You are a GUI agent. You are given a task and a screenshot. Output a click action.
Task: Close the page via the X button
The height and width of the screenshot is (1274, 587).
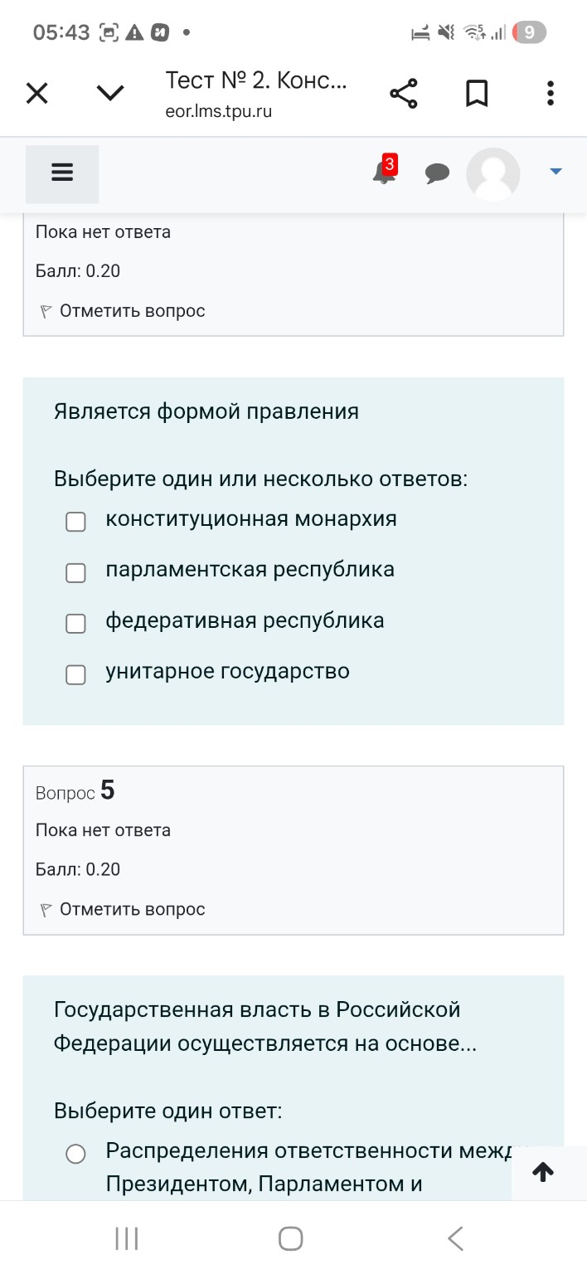(36, 93)
